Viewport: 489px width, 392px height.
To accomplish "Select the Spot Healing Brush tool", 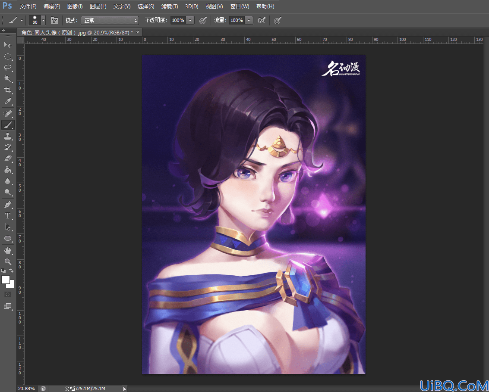I will [x=8, y=114].
